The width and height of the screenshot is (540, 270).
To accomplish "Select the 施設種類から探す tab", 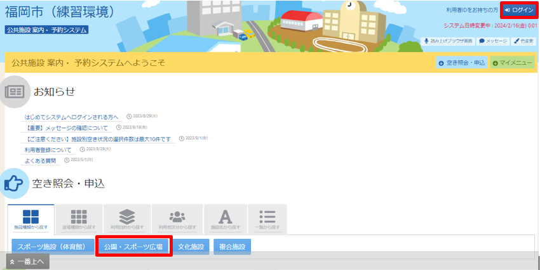I will pos(31,219).
